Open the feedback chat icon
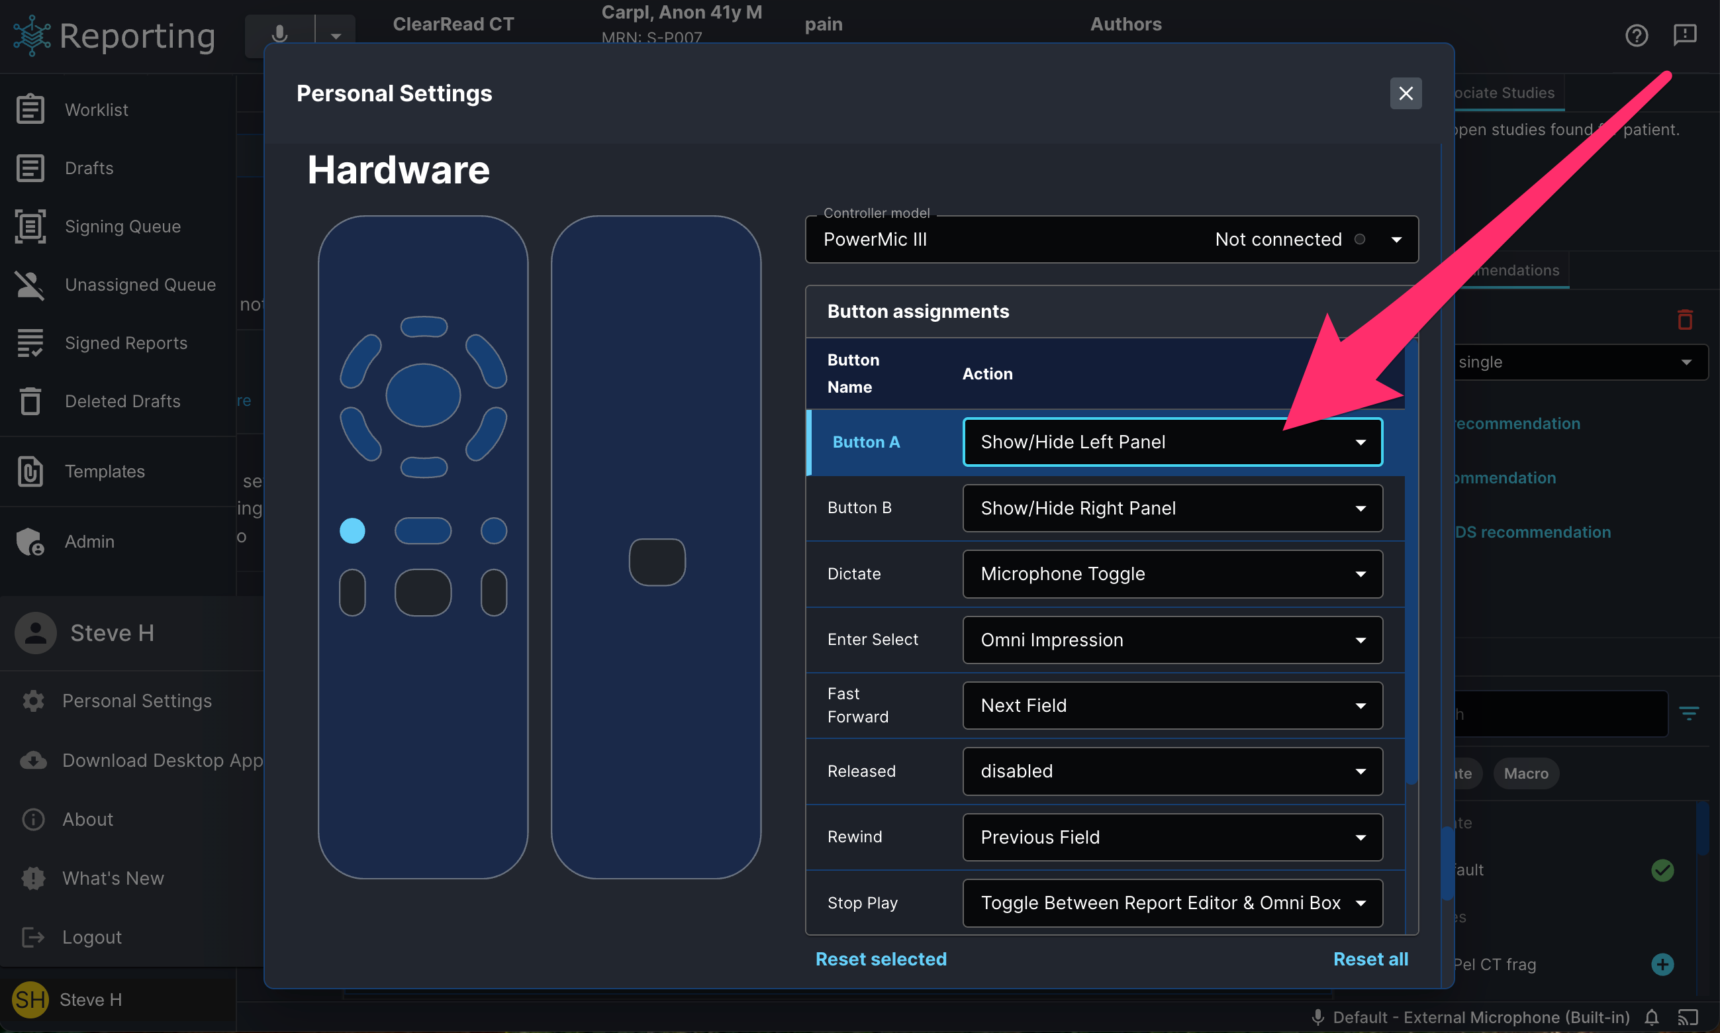The image size is (1720, 1033). point(1685,35)
